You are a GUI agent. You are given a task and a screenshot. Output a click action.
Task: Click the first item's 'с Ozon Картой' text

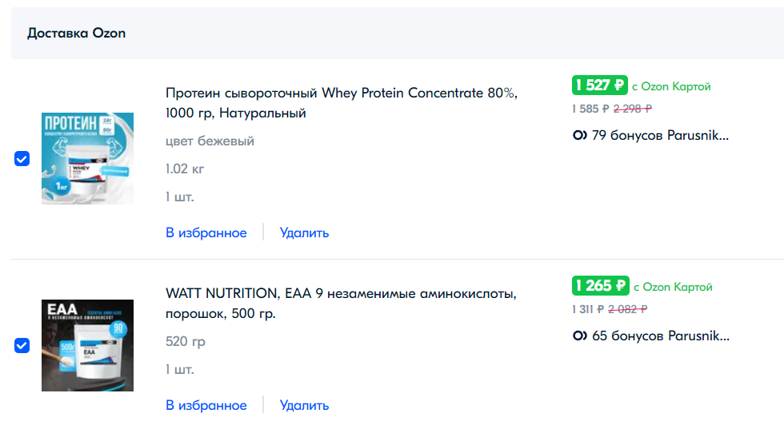[671, 86]
